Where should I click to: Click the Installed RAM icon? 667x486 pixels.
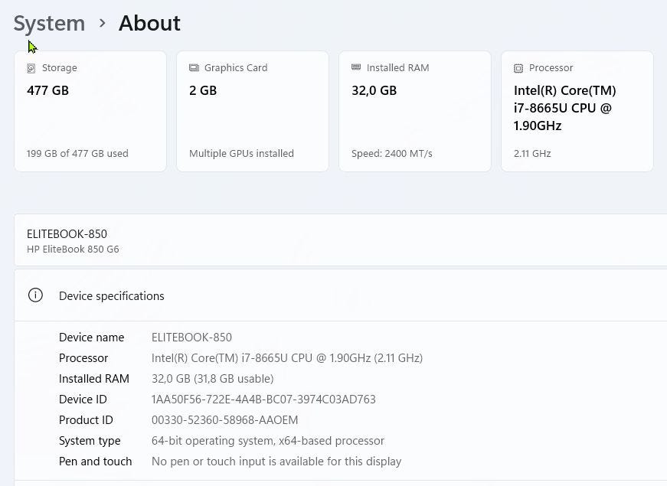356,67
